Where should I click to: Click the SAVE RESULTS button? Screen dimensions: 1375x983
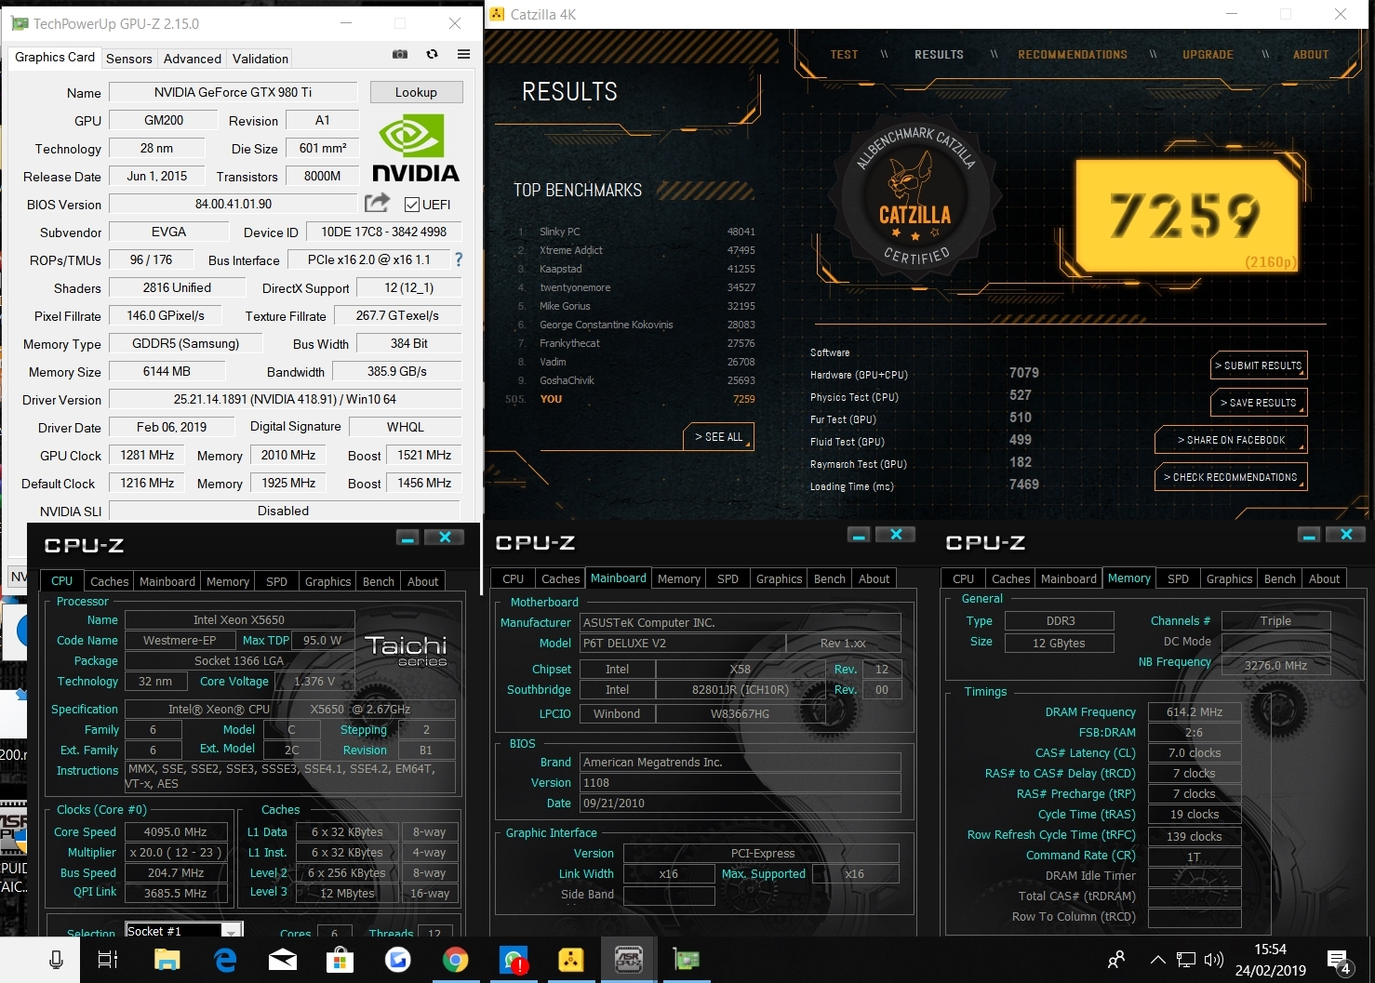(1259, 403)
